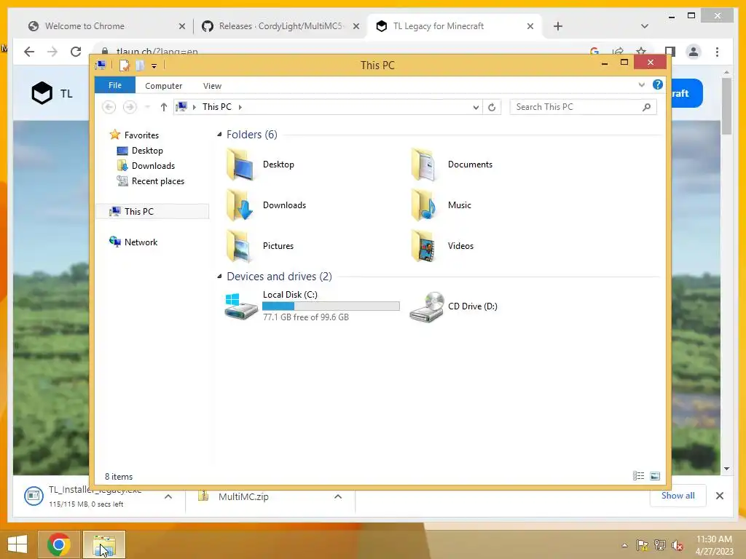Refresh the This PC view
Screen dimensions: 746x559
pos(492,107)
